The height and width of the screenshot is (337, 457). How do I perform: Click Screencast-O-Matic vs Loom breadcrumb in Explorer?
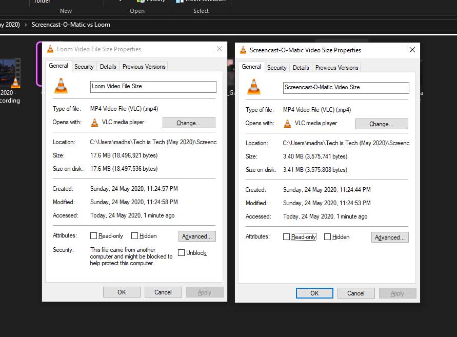pos(71,25)
